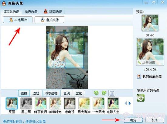Apply the 老电视 filter thumbnail

coord(70,103)
